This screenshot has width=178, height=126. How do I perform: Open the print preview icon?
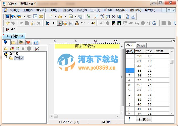pos(127,17)
